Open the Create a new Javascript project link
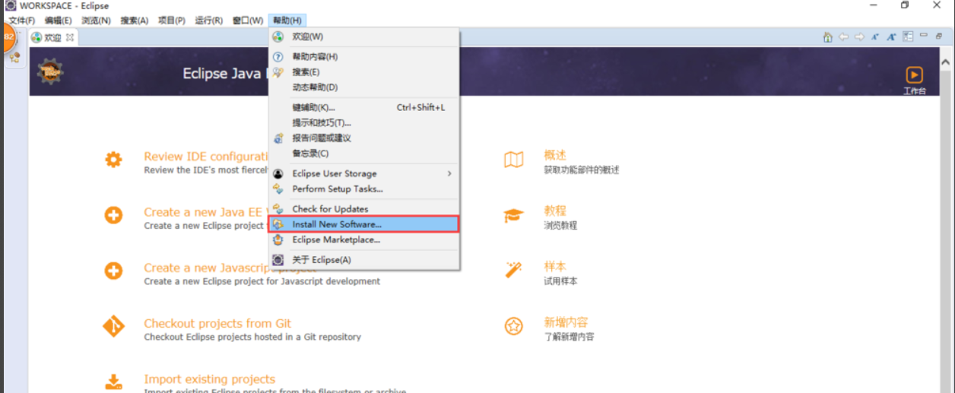955x393 pixels. click(230, 268)
